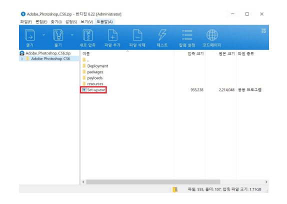
Task: Select the payloads folder
Action: (x=95, y=78)
